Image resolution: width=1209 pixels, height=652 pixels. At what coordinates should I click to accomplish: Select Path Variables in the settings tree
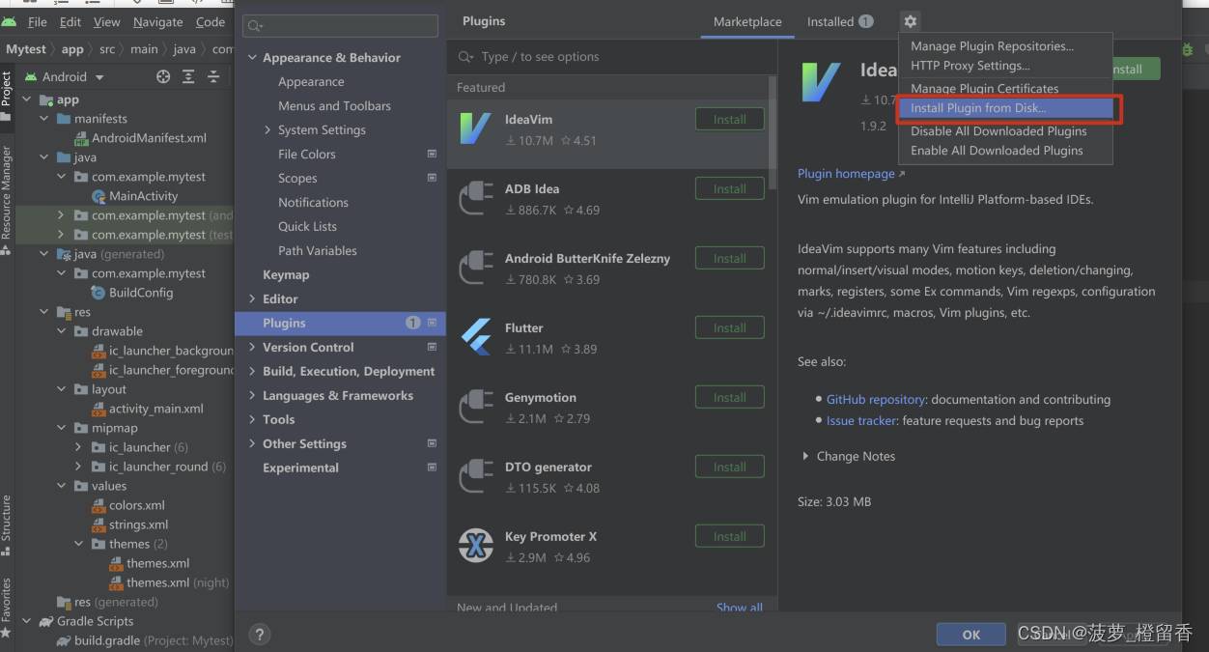pos(318,251)
